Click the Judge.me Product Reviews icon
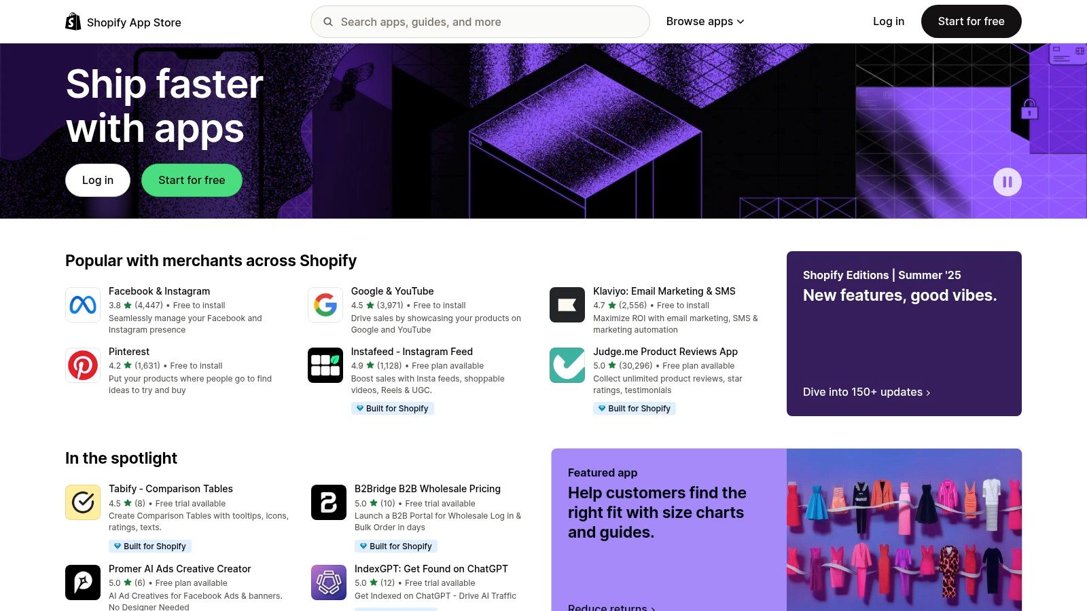 click(567, 365)
